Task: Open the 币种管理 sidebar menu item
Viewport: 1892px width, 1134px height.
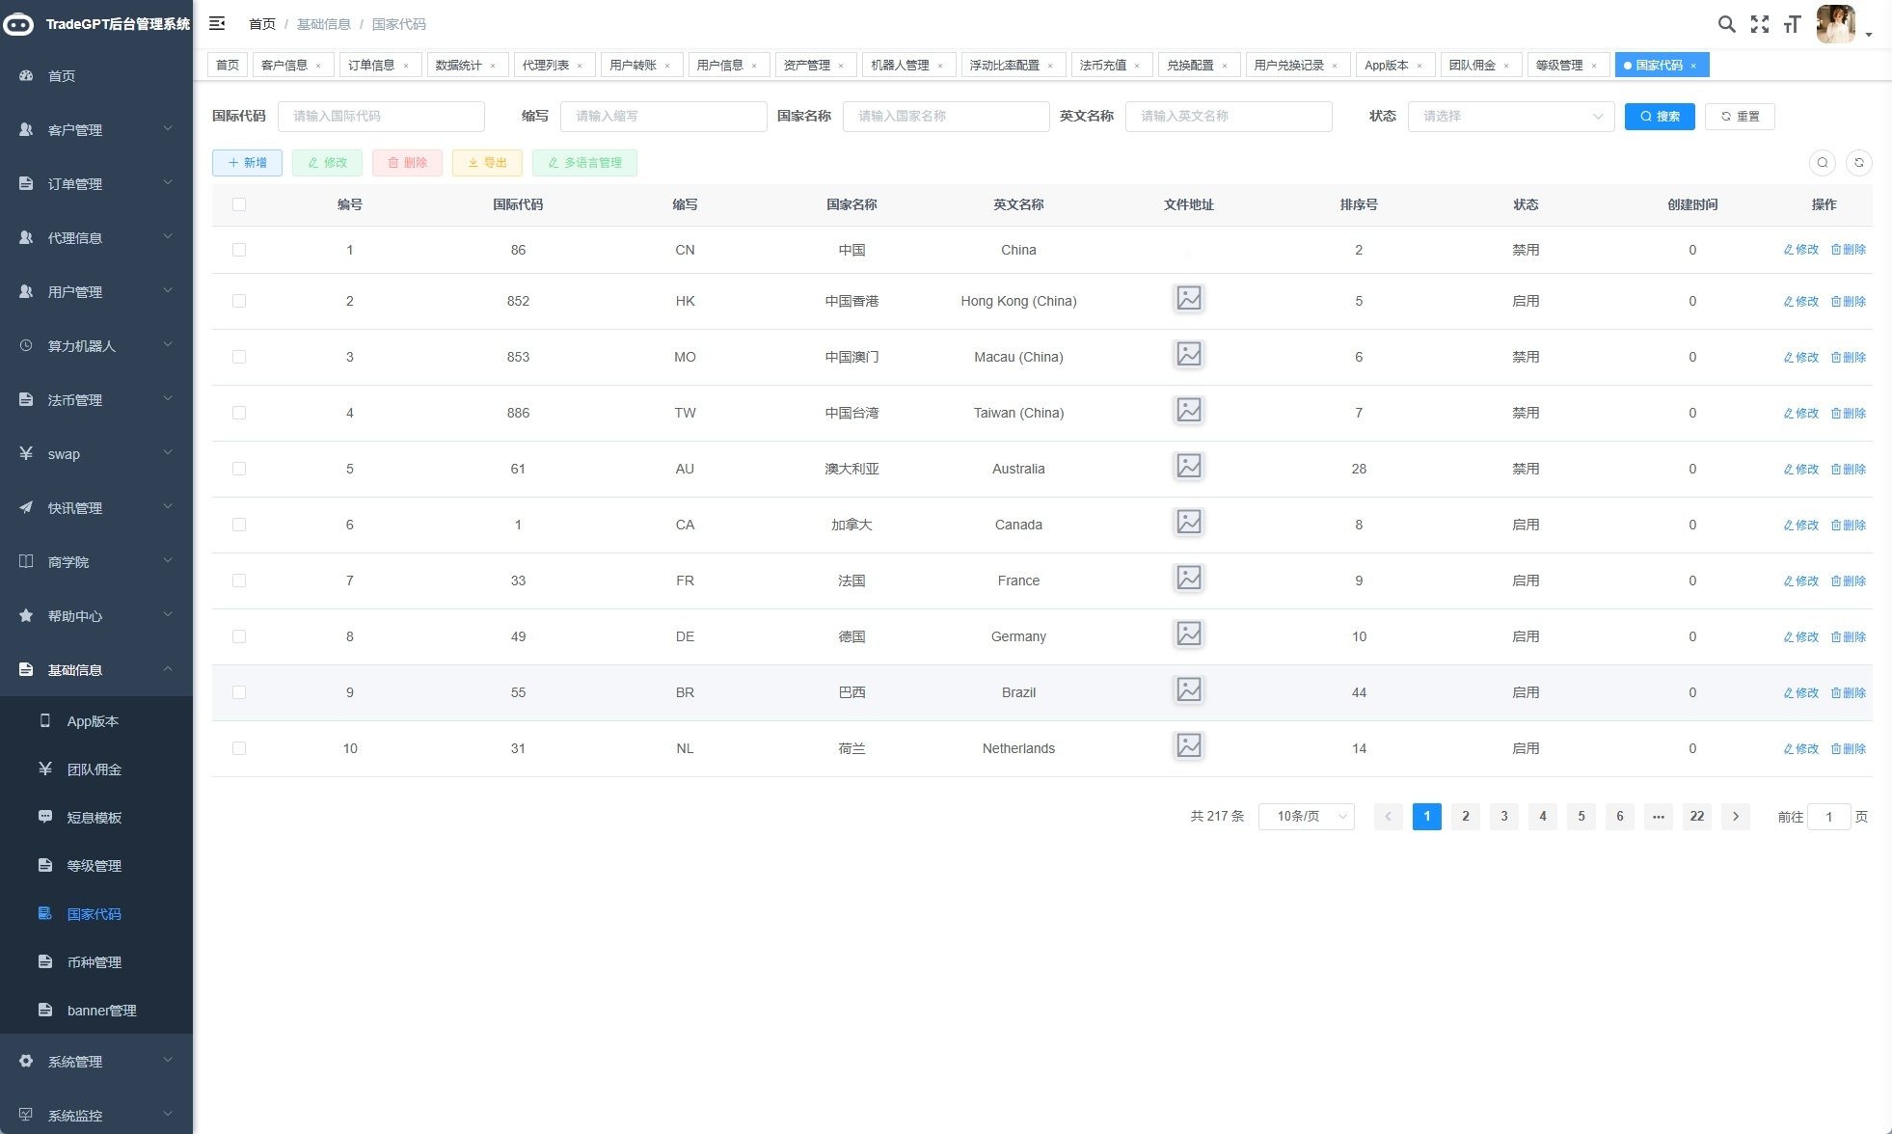Action: [x=94, y=962]
